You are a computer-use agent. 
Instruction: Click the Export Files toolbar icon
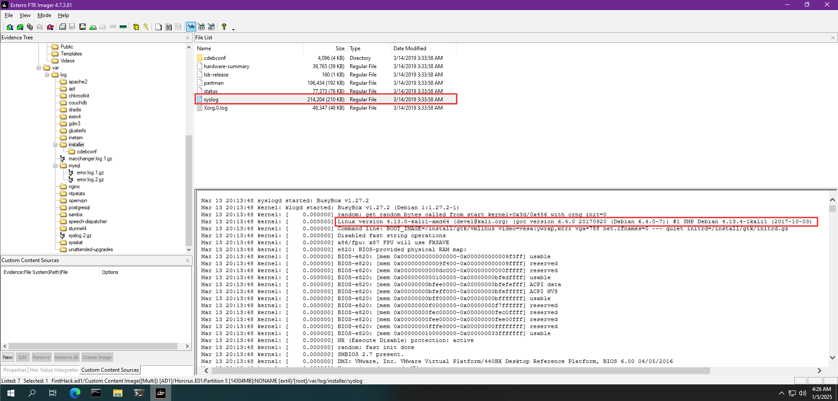[158, 27]
